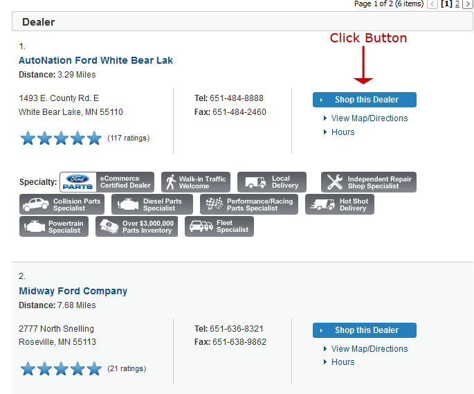Open View Map/Directions for AutoNation Ford

[370, 118]
